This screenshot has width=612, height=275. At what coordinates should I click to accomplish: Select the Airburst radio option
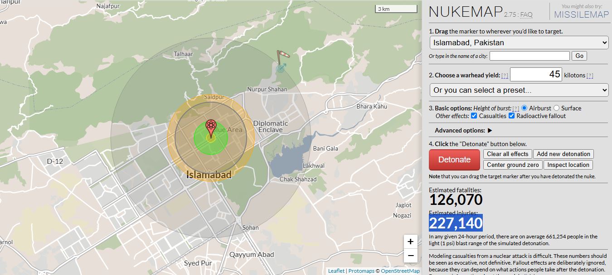tap(524, 108)
